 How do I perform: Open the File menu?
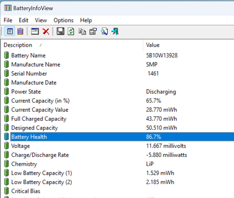pyautogui.click(x=8, y=20)
